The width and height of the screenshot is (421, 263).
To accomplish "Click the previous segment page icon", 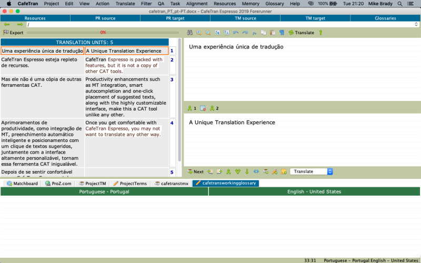I will 210,171.
